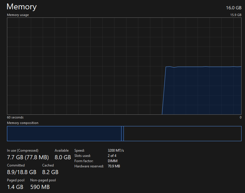245x193 pixels.
Task: Click the Cached label
Action: 48,165
